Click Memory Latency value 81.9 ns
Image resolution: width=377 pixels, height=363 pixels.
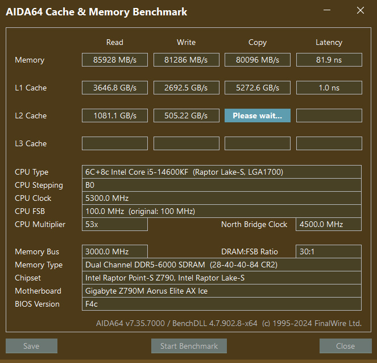(x=329, y=60)
